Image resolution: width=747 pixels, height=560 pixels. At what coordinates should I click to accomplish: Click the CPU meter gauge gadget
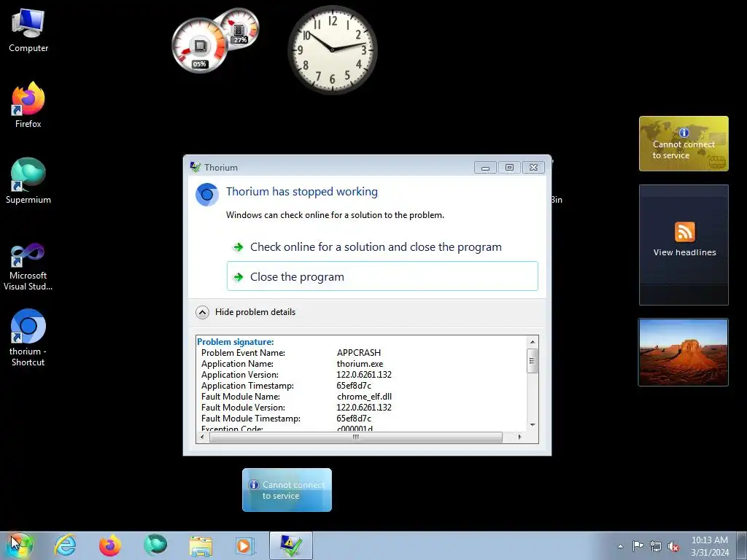200,46
